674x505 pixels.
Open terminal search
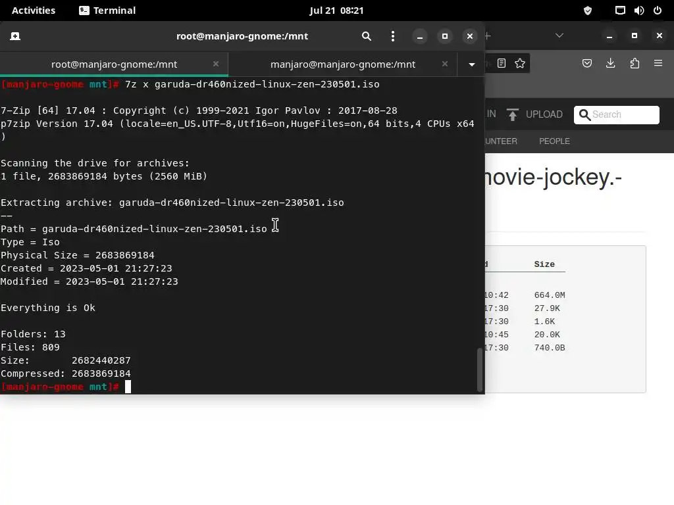[x=366, y=36]
